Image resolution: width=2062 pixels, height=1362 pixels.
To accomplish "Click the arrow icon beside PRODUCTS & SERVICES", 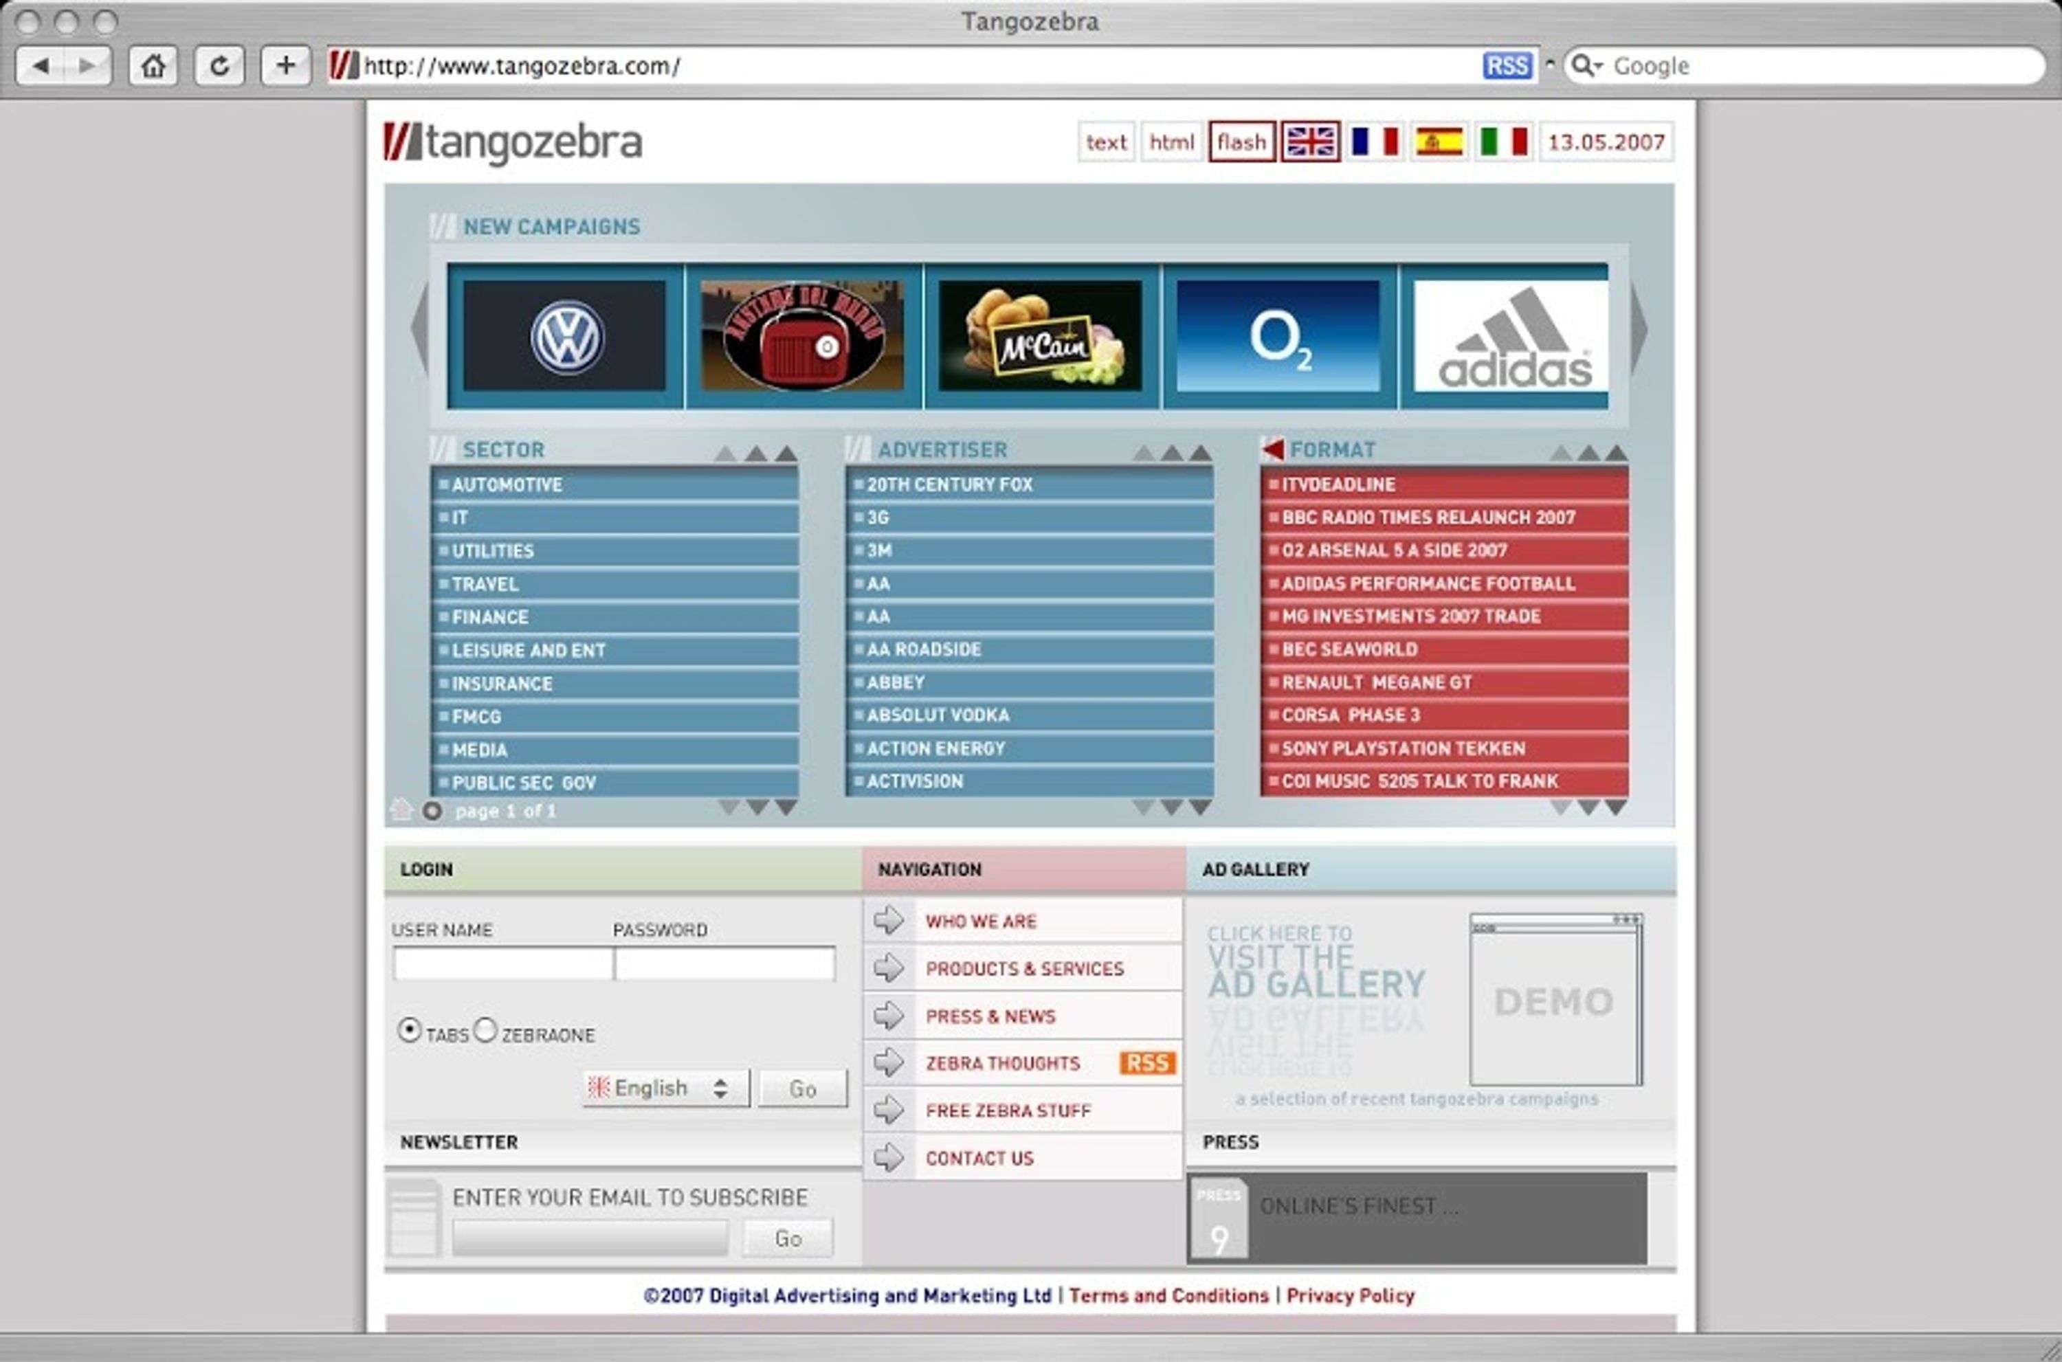I will point(889,968).
